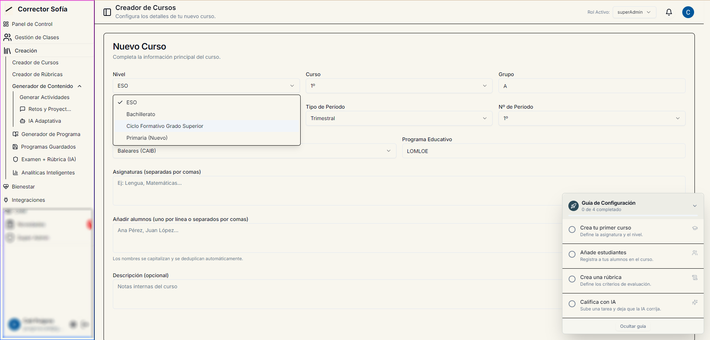The width and height of the screenshot is (710, 340).
Task: Click the Asignaturas text field
Action: (333, 190)
